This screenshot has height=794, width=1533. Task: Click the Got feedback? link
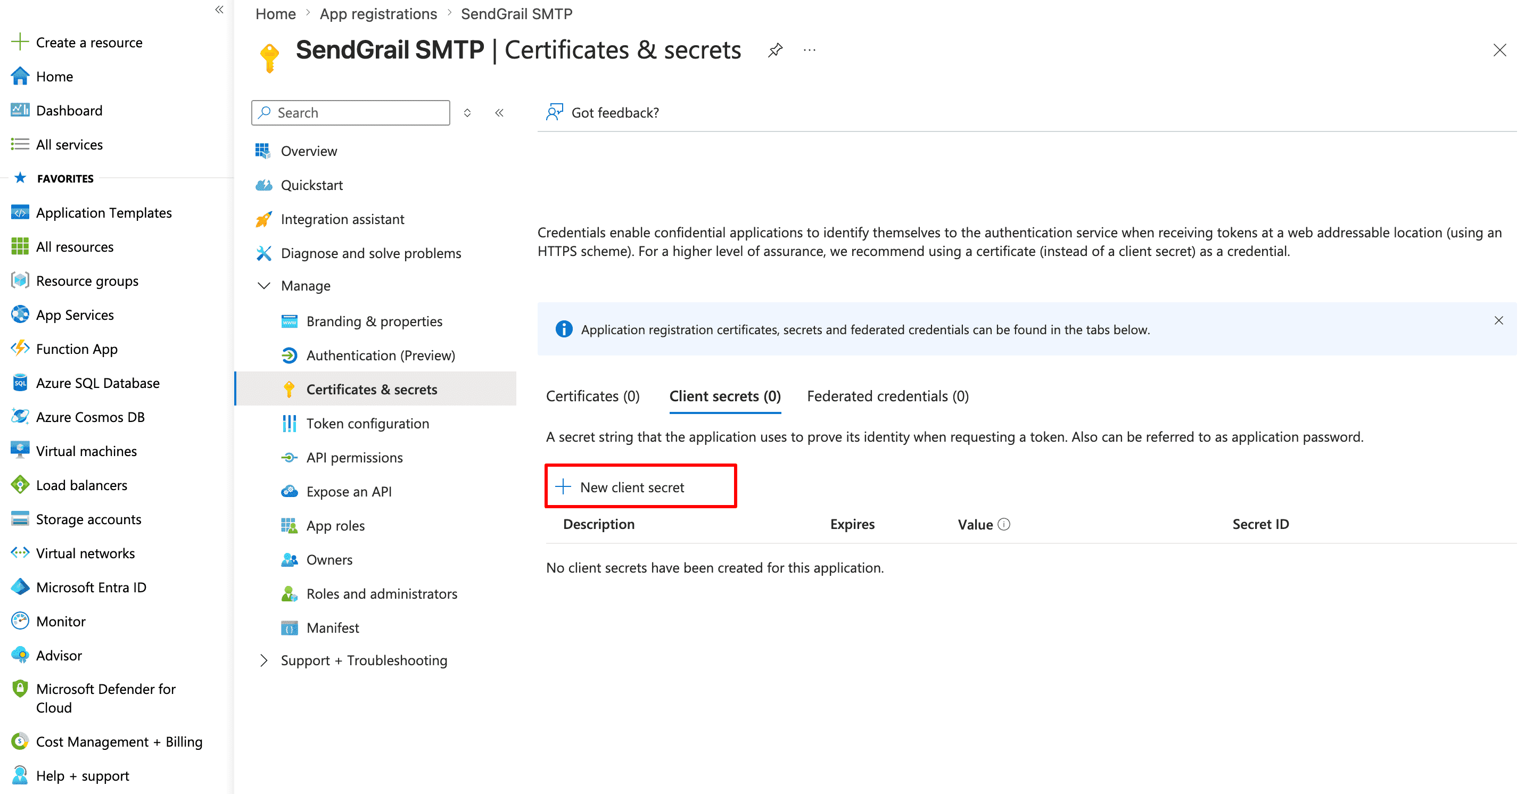(615, 112)
